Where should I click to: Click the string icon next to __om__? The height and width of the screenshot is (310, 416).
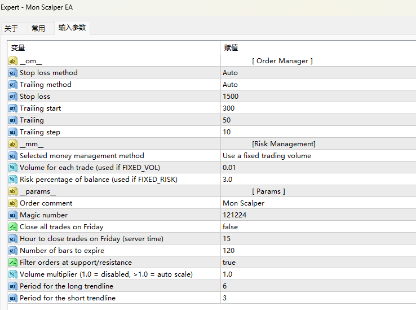[x=13, y=61]
